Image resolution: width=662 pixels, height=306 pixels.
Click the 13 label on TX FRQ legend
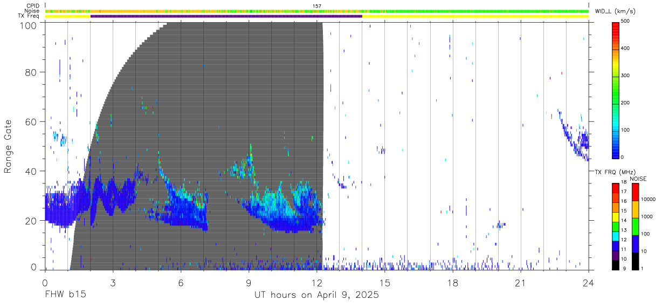point(624,230)
